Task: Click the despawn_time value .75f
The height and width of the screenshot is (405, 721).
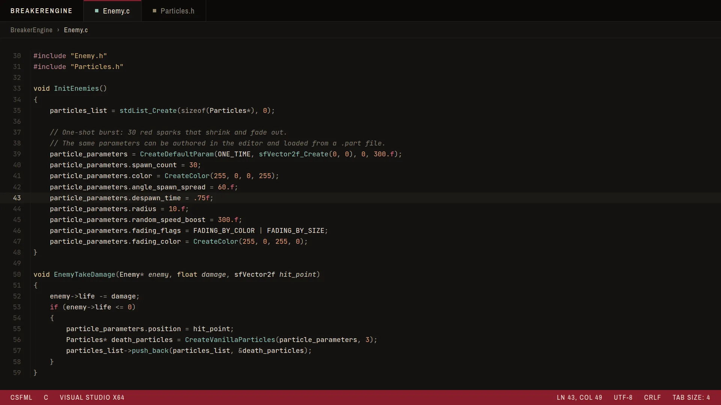Action: pyautogui.click(x=201, y=198)
